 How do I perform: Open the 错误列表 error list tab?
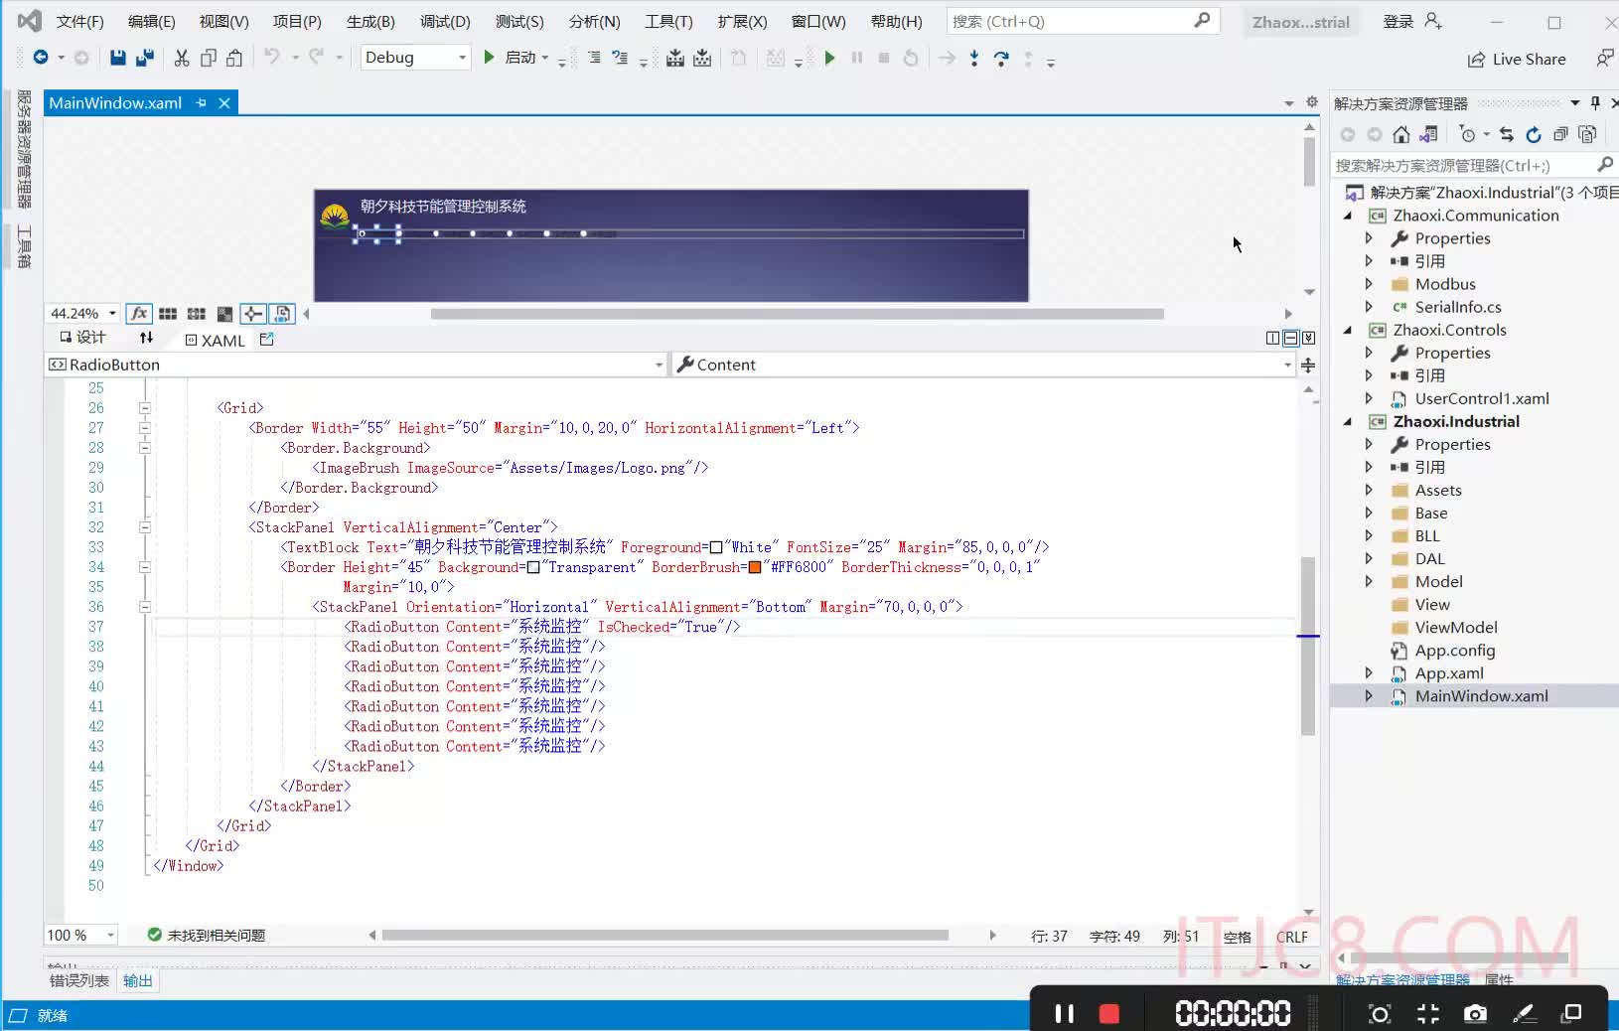point(79,980)
